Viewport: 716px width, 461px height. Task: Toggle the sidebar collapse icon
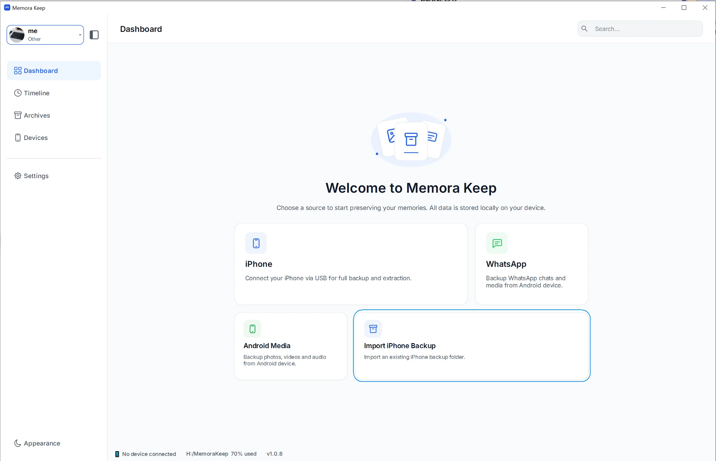94,35
